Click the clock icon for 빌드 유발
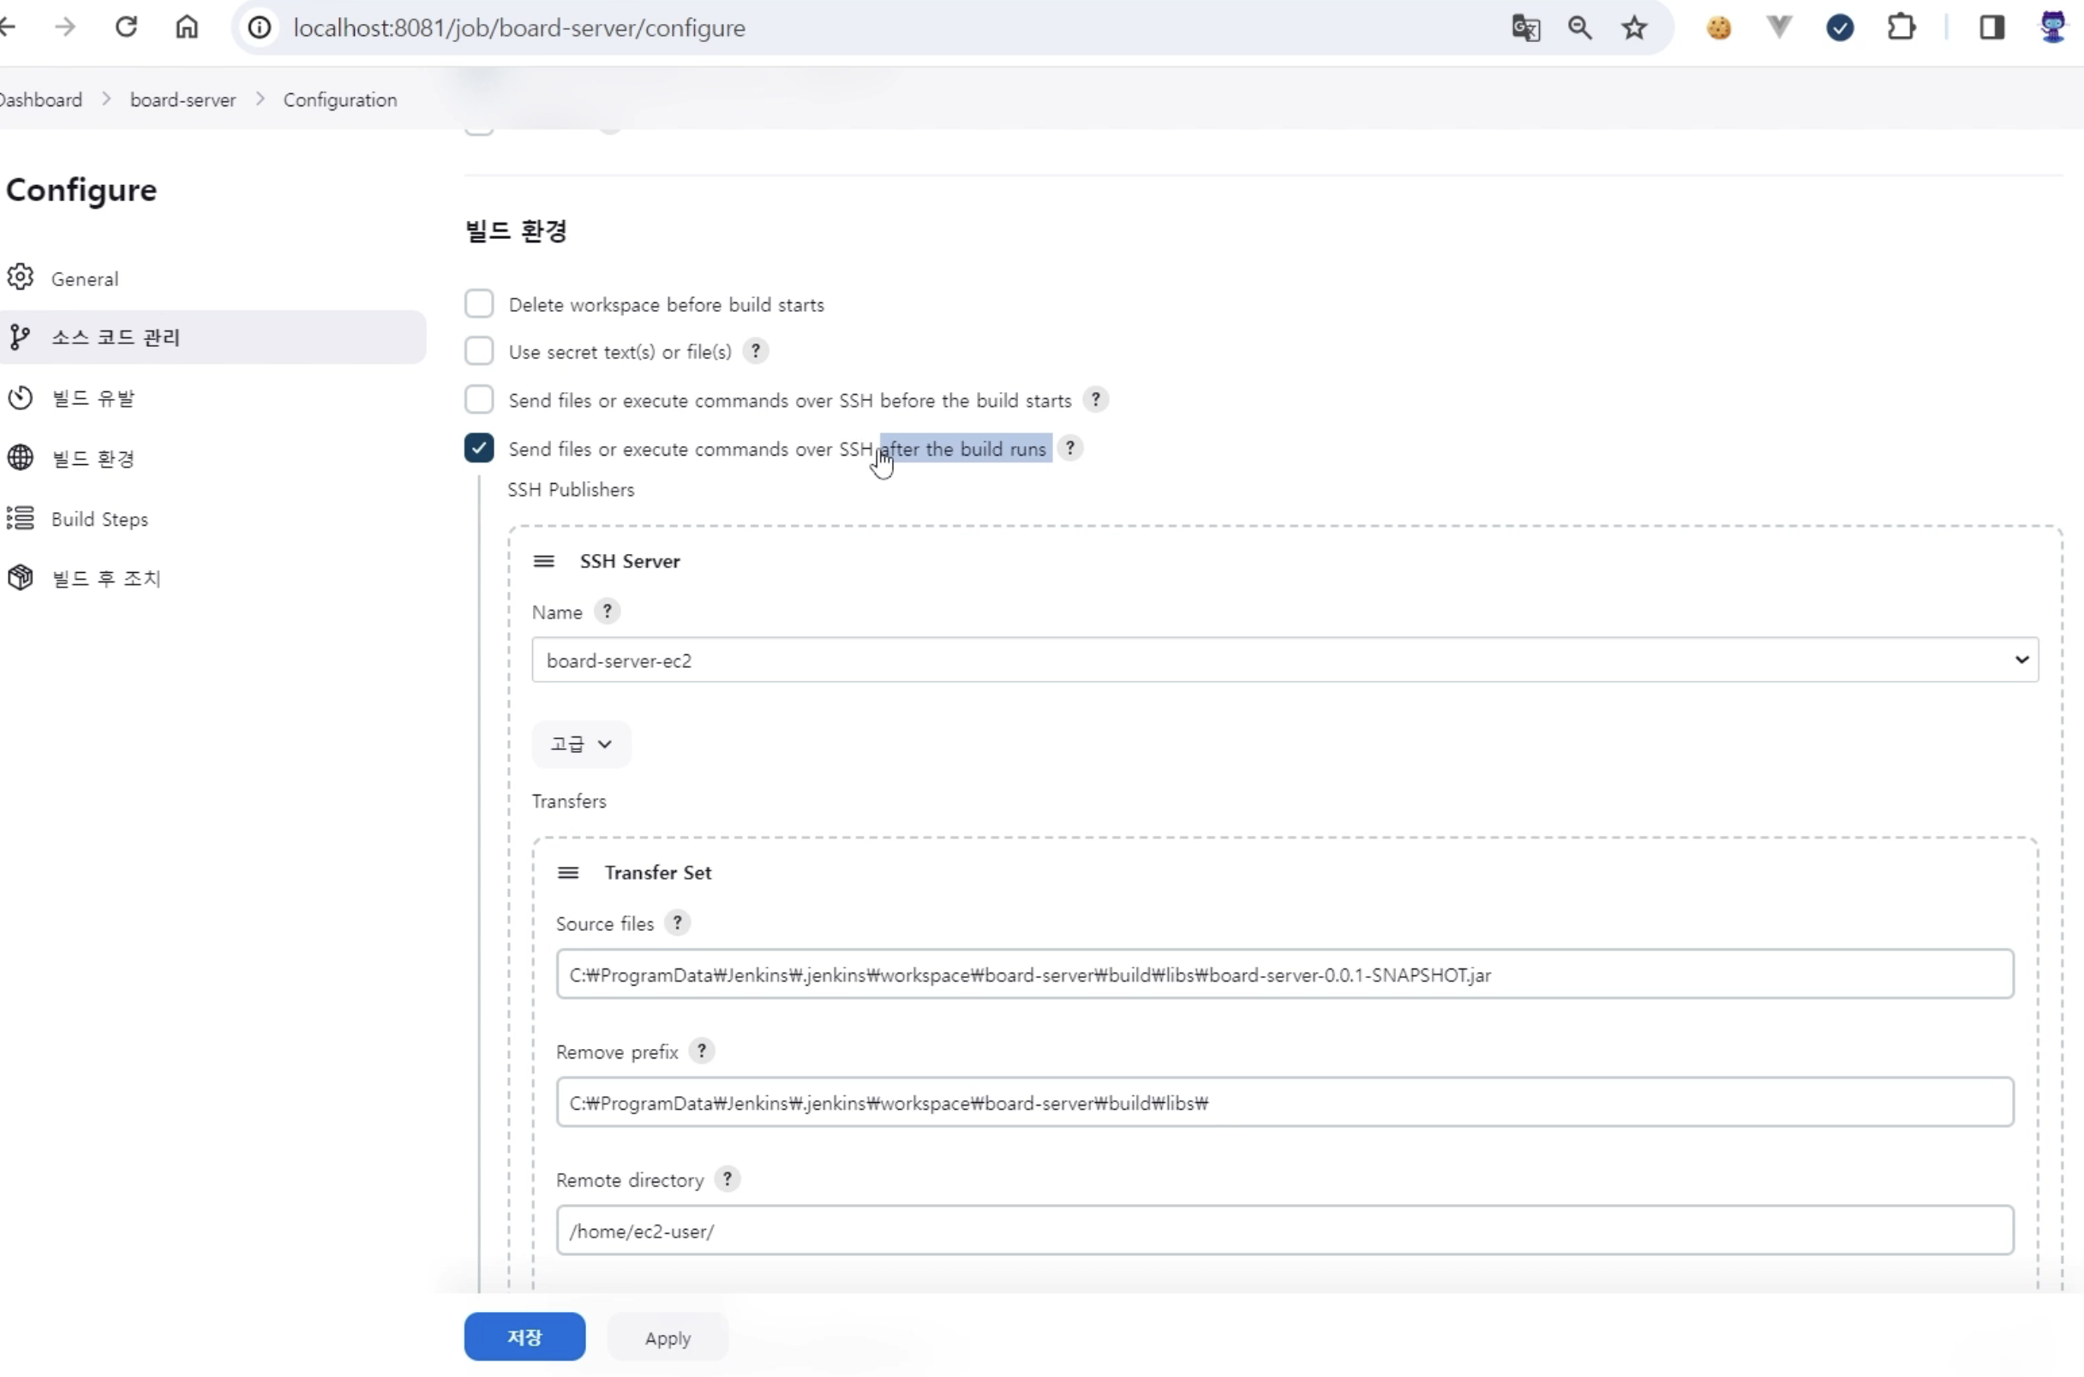2084x1377 pixels. 21,398
